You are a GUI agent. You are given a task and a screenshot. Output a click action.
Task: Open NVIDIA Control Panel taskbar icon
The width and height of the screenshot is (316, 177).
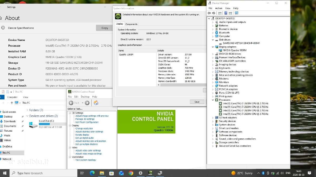[x=150, y=173]
